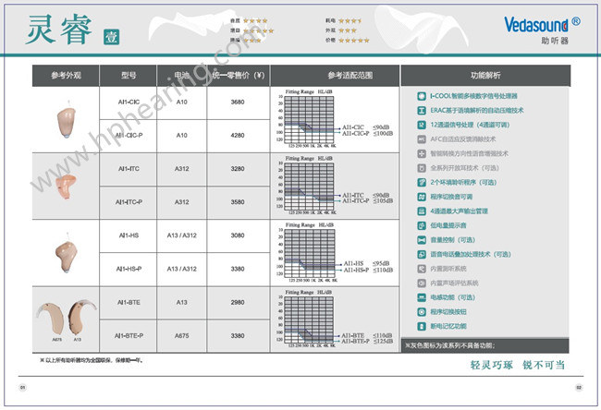The height and width of the screenshot is (410, 601).
Task: Click the A13 battery cell in AI1-BTE row
Action: (x=181, y=303)
